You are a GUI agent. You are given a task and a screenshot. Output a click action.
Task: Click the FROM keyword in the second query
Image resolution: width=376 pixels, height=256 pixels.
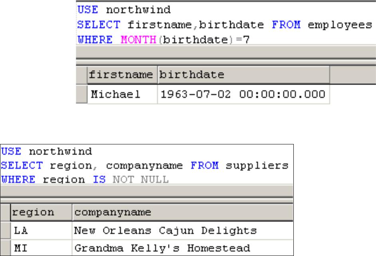204,166
